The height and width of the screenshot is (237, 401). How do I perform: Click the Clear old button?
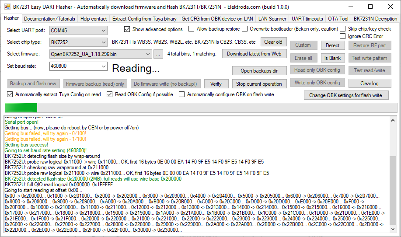[x=273, y=42]
